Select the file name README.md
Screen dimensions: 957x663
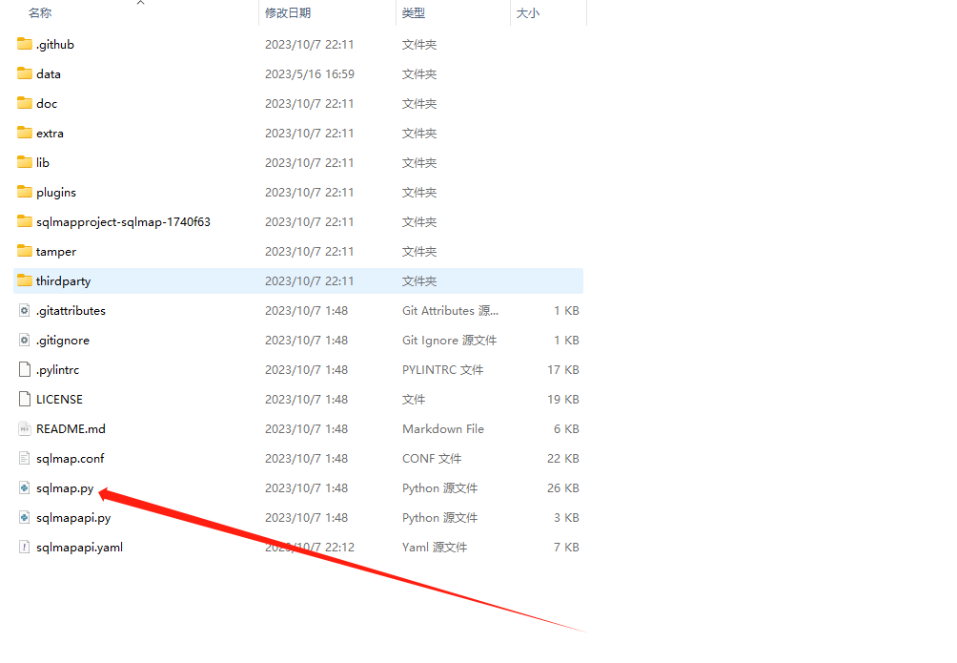71,429
